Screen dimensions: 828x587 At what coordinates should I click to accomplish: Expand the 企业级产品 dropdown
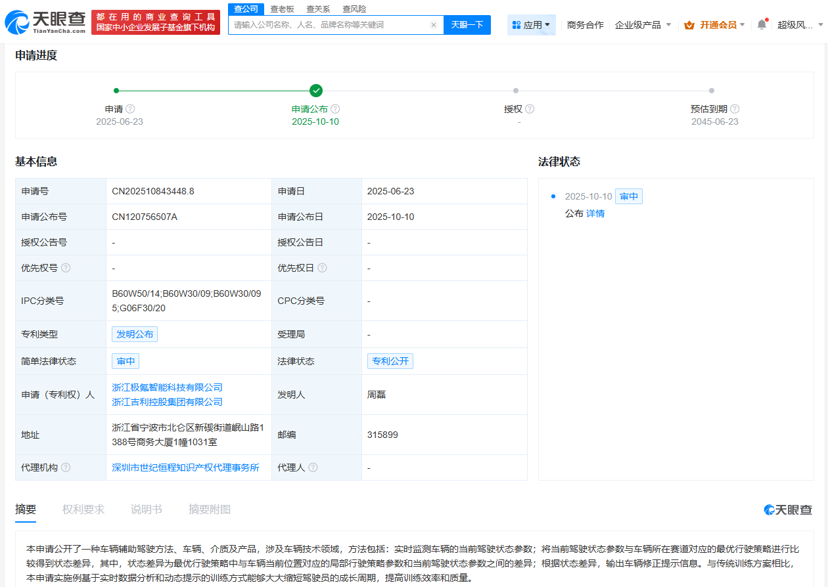643,25
